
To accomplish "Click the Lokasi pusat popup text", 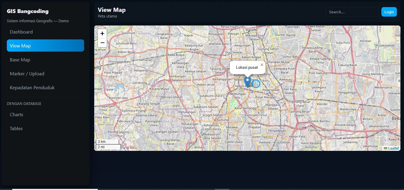I will click(x=247, y=68).
